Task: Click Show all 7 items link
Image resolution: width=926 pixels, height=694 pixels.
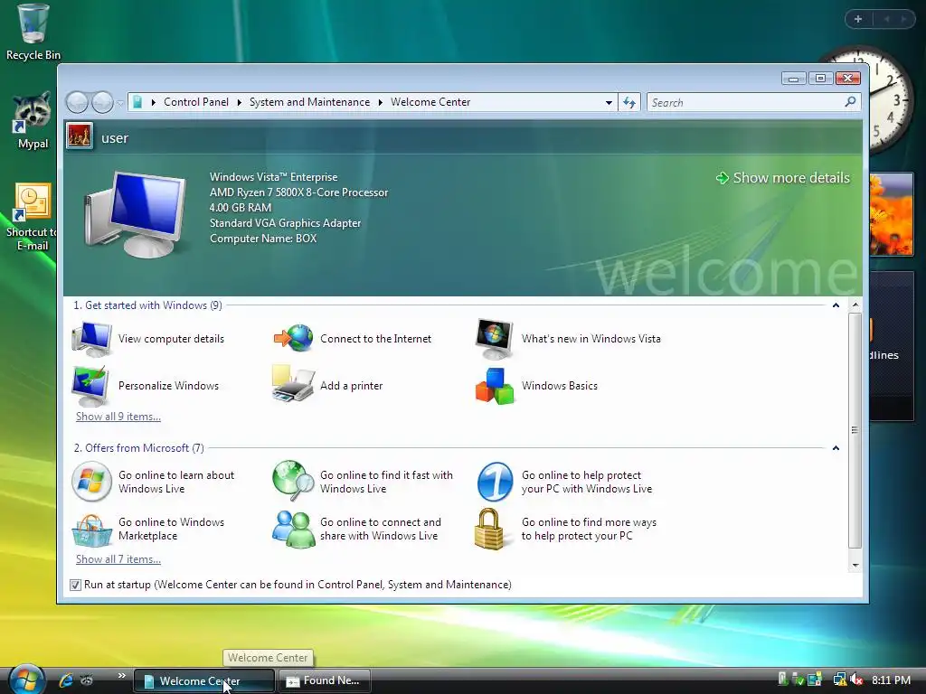Action: pos(118,558)
